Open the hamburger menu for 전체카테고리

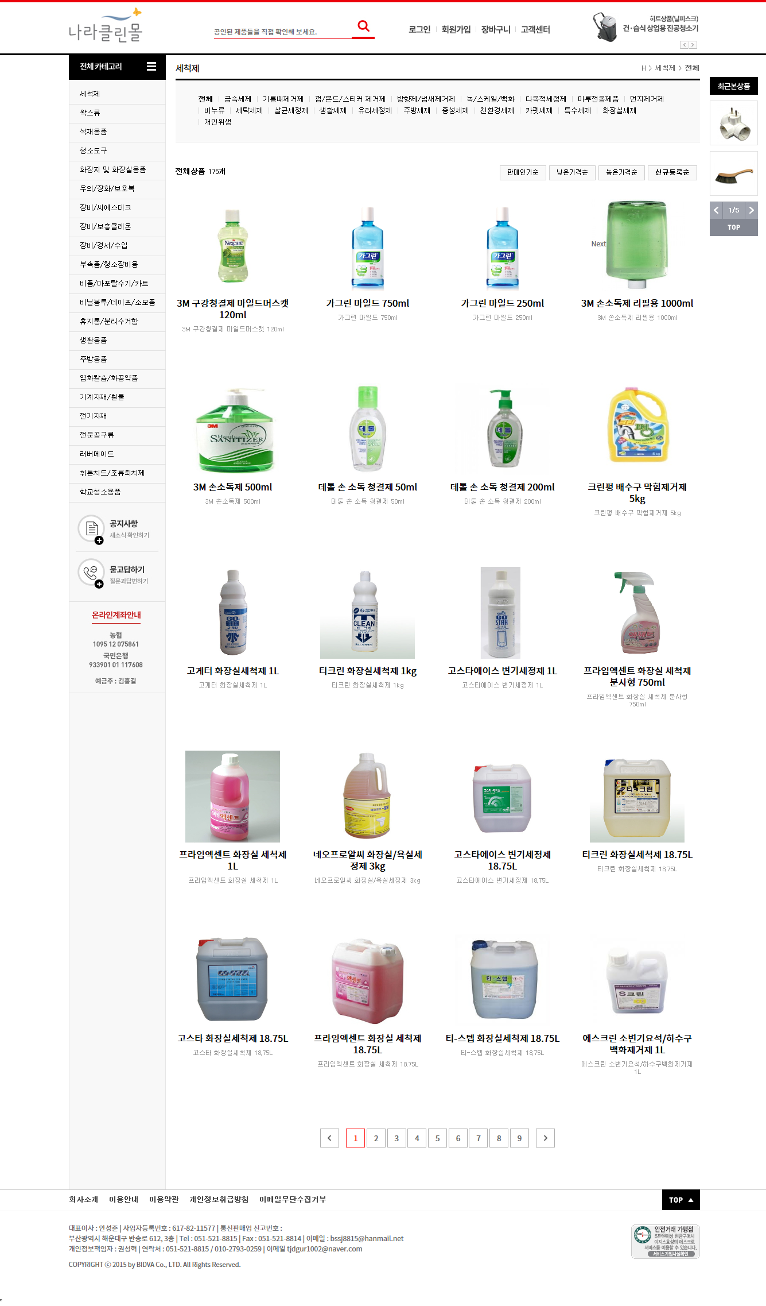(151, 67)
